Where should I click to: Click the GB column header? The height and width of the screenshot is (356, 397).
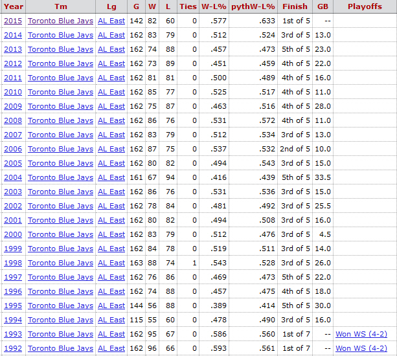coord(323,6)
